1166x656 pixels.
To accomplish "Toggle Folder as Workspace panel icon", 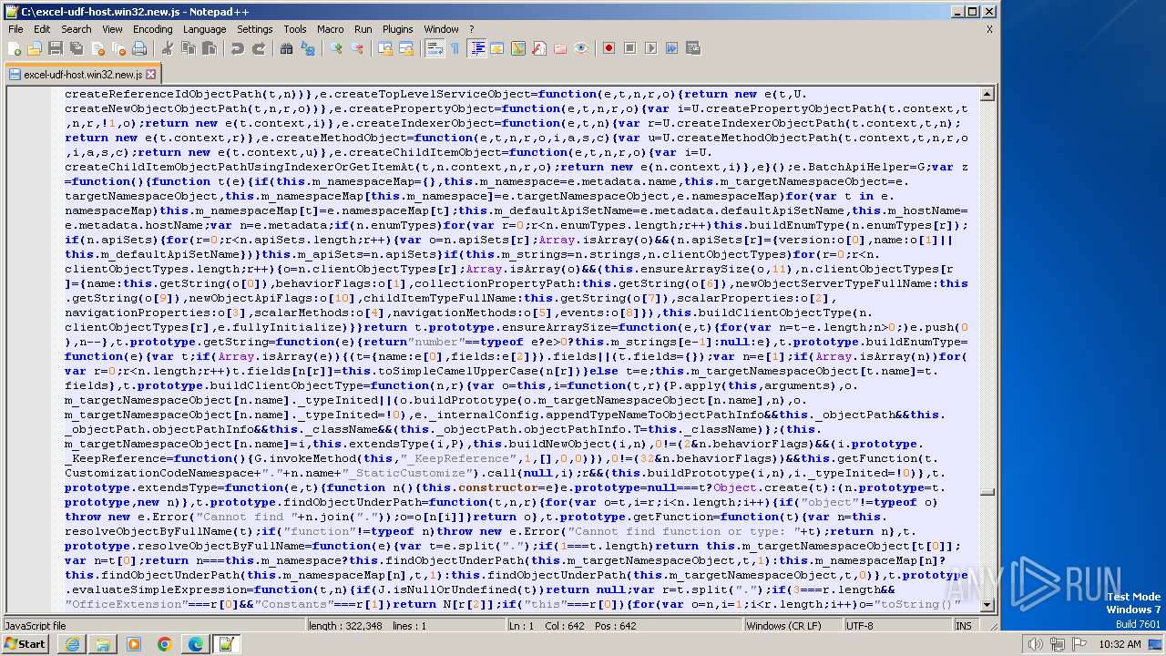I will 560,48.
